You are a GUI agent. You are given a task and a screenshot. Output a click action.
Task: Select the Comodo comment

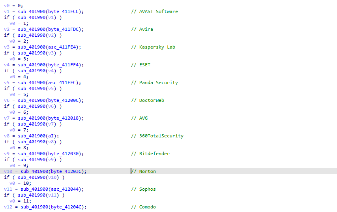(143, 207)
